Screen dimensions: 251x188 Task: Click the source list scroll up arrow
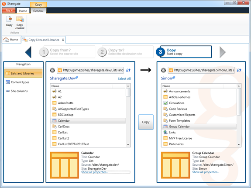(x=128, y=86)
